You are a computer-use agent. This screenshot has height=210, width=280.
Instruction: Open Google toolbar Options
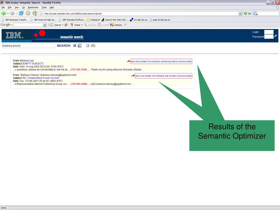pos(116,25)
